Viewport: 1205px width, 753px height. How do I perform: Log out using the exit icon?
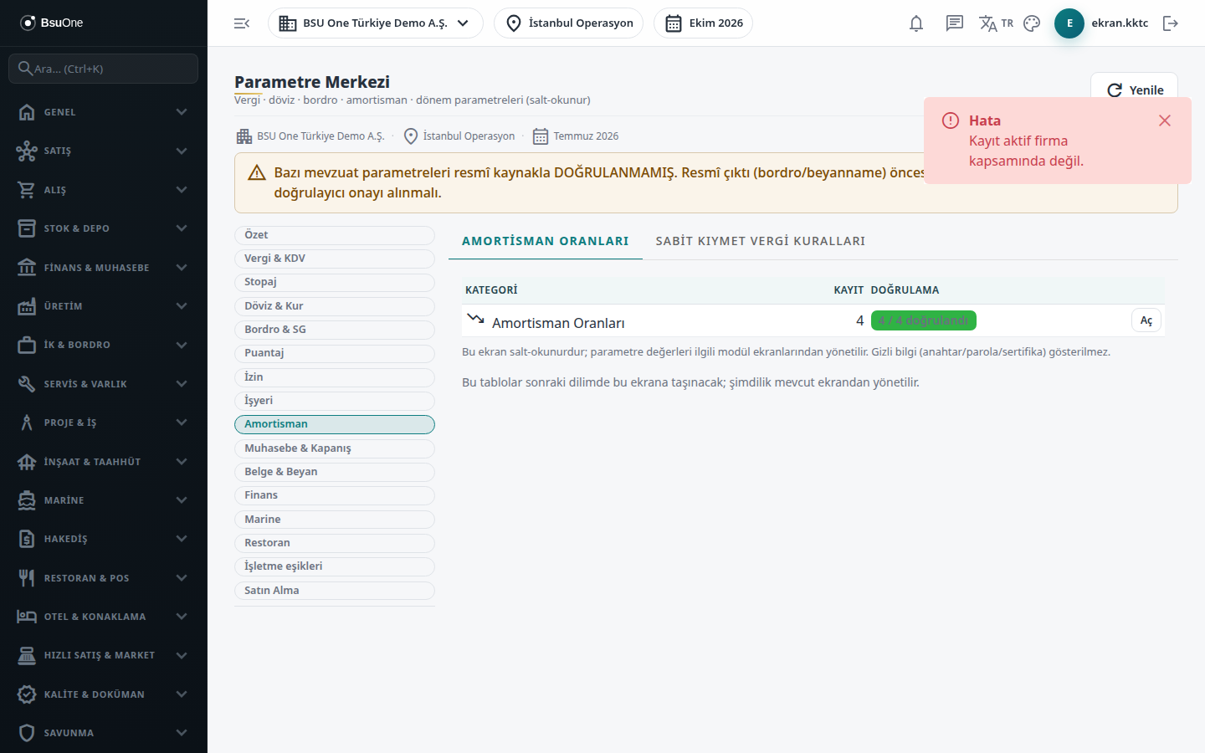[1171, 23]
